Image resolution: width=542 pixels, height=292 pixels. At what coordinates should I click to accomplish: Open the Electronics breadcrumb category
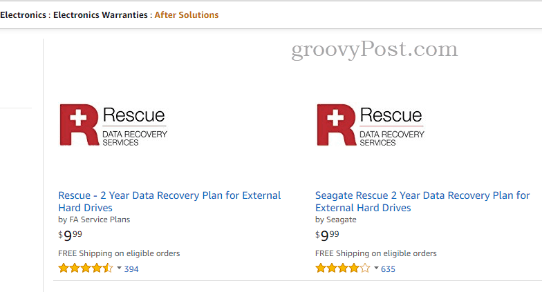tap(24, 15)
